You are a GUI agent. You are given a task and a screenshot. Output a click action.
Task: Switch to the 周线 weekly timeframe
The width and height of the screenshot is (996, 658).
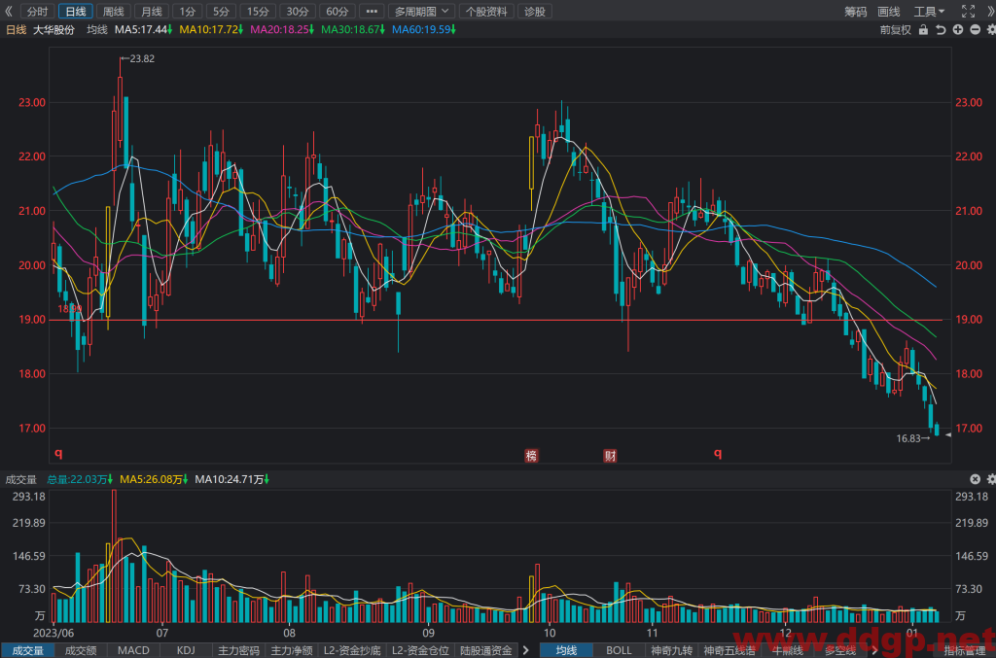[114, 12]
